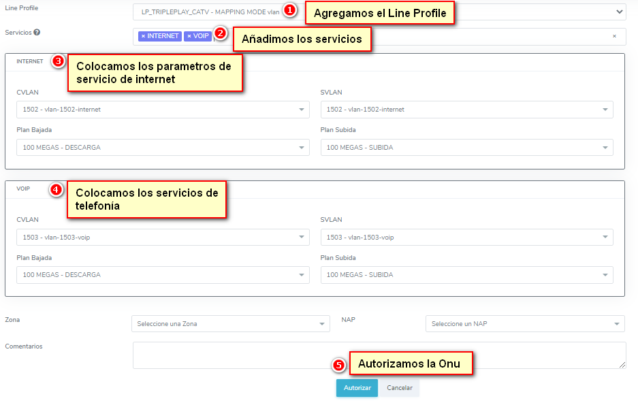Clear all selected services with the x
Viewport: 638px width, 405px height.
pyautogui.click(x=614, y=36)
